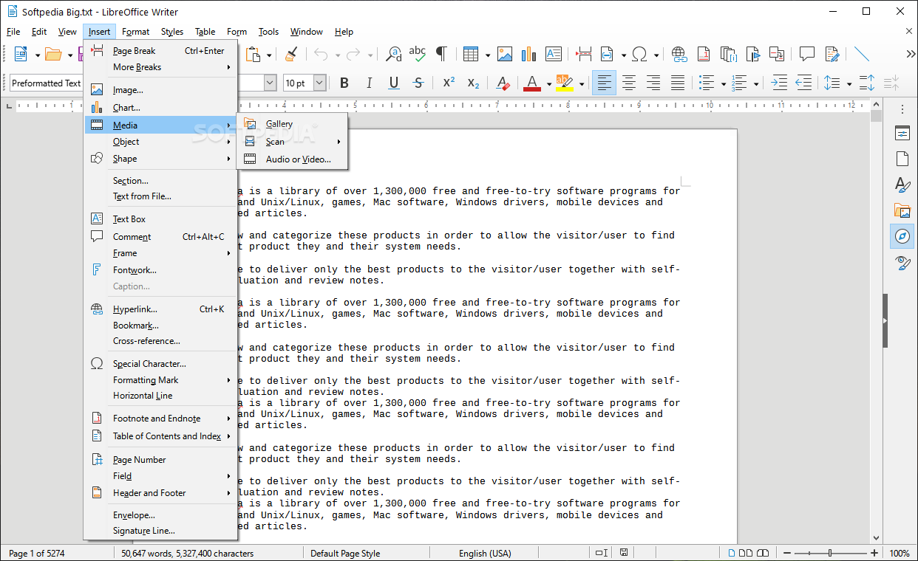Click the Open folder icon
This screenshot has width=918, height=561.
52,54
